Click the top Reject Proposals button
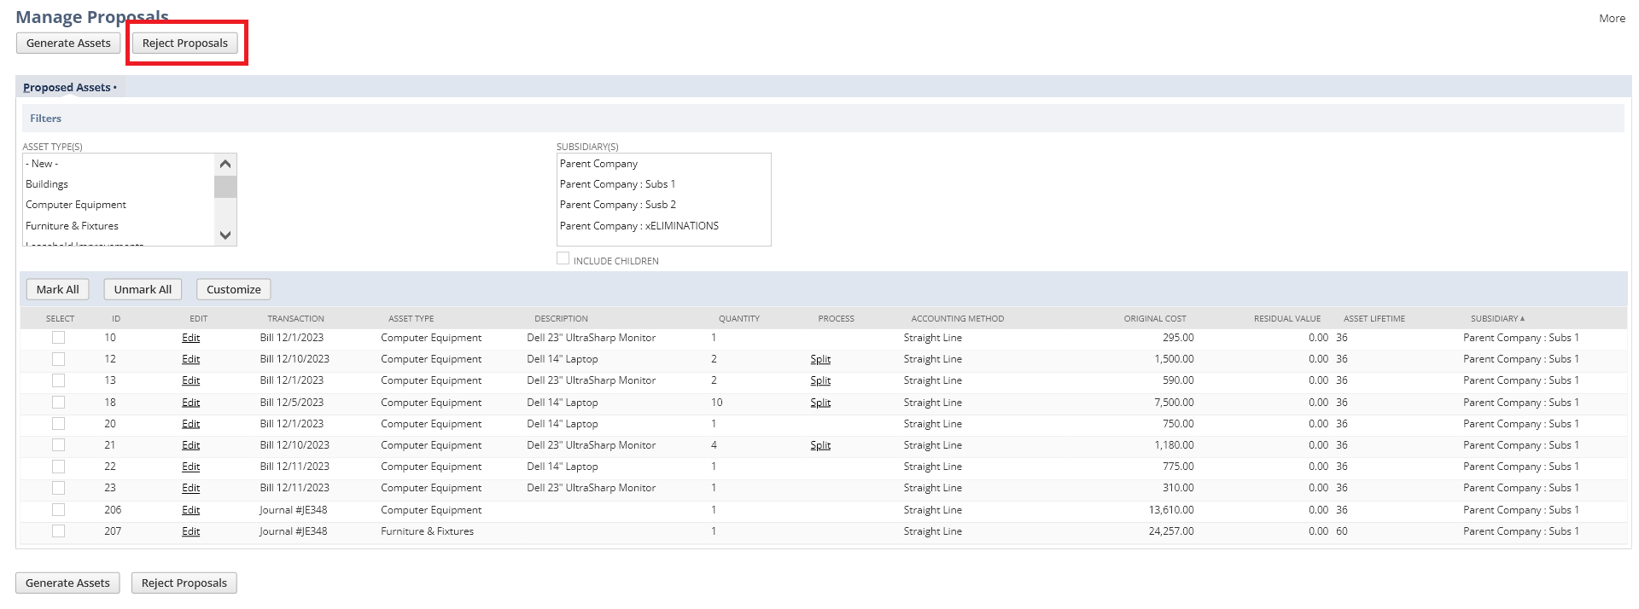The width and height of the screenshot is (1639, 609). coord(185,43)
